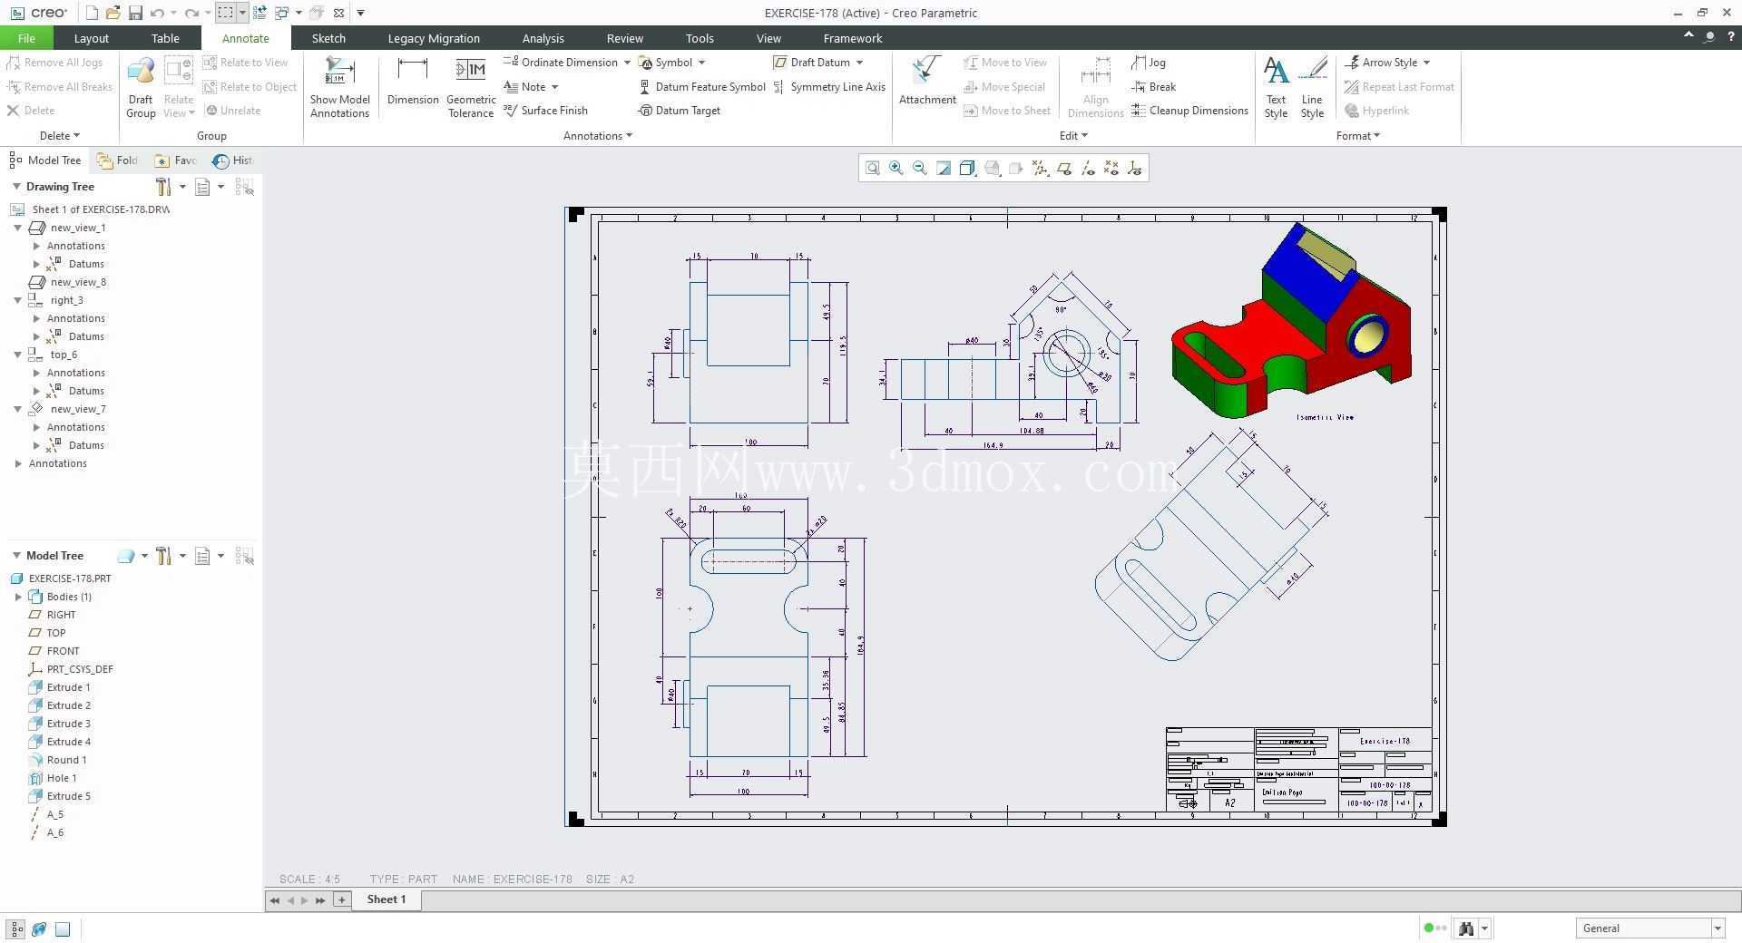1742x943 pixels.
Task: Click Show Model Annotations tool
Action: click(339, 88)
